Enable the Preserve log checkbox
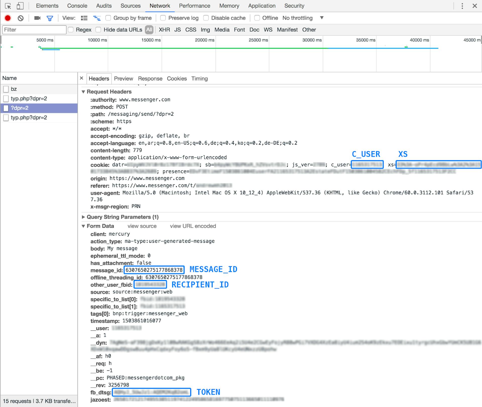 pos(163,18)
